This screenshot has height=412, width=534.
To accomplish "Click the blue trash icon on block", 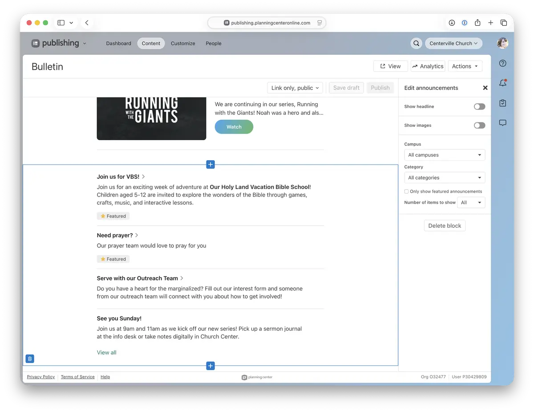I will point(30,359).
